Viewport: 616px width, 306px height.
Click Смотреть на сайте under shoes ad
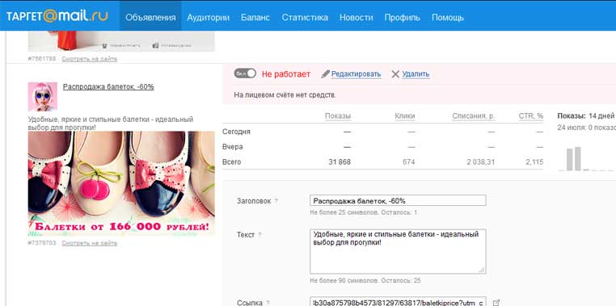89,243
